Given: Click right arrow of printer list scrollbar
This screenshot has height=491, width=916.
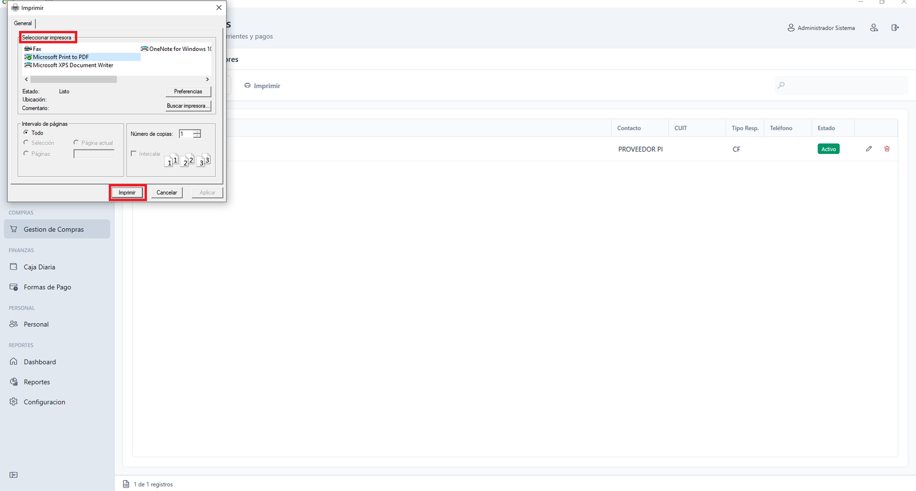Looking at the screenshot, I should point(207,80).
